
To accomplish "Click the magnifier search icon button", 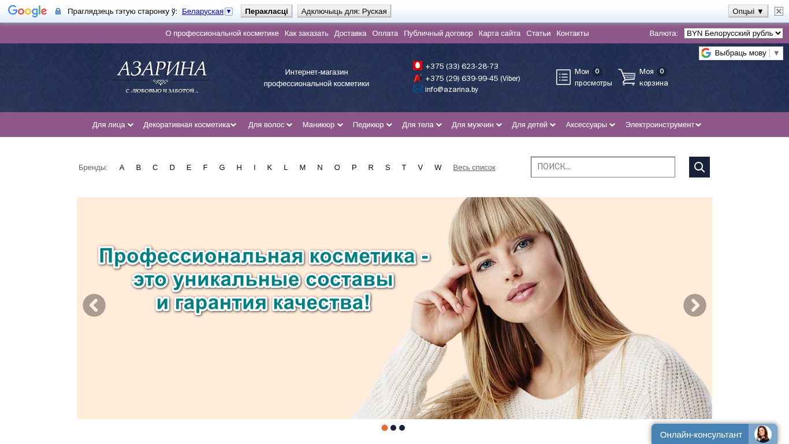I will pyautogui.click(x=699, y=167).
